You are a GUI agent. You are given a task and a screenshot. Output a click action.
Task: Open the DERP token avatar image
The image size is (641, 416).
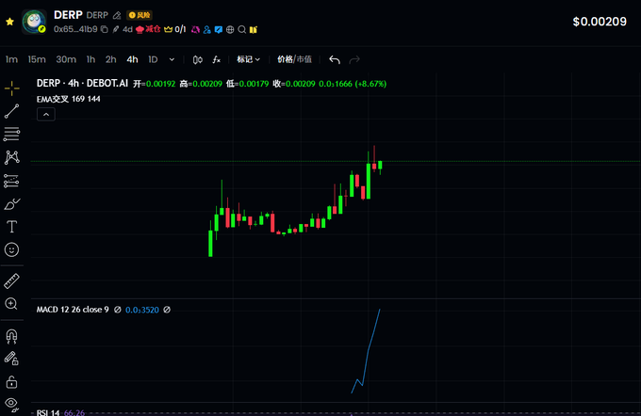34,22
